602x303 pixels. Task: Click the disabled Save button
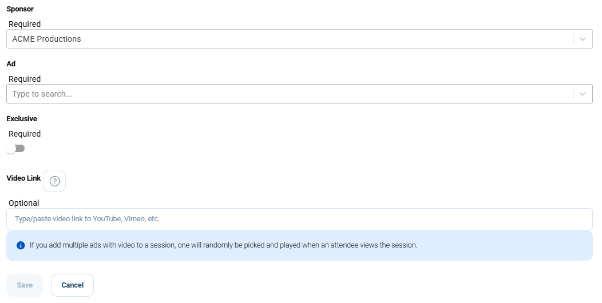click(25, 285)
